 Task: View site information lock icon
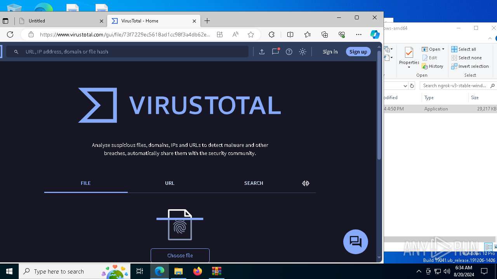31,34
